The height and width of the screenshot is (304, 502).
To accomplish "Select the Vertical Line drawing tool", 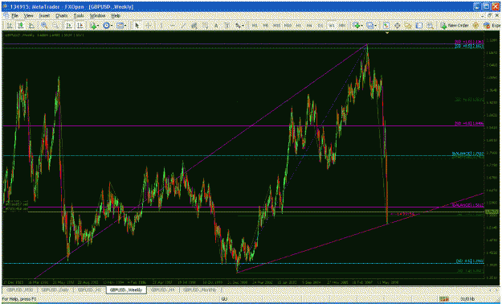I will pyautogui.click(x=161, y=26).
